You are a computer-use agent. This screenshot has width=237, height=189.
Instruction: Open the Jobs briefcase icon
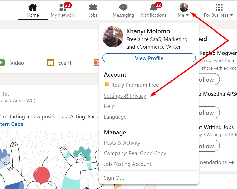click(93, 7)
